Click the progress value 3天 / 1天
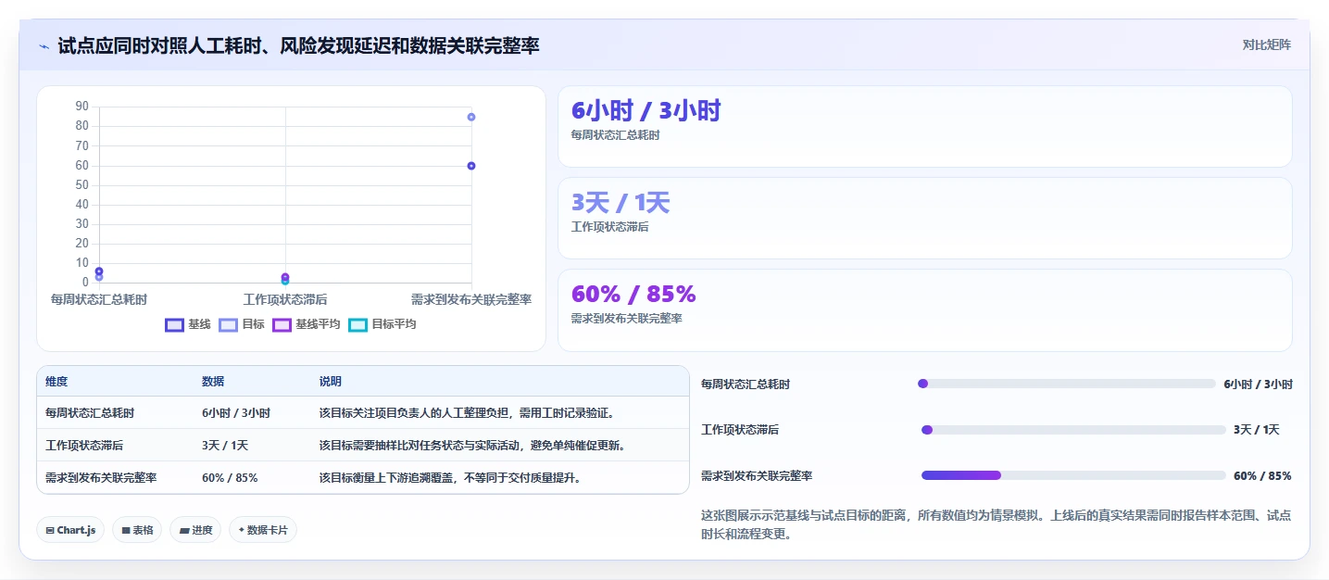This screenshot has height=580, width=1329. coord(1257,430)
